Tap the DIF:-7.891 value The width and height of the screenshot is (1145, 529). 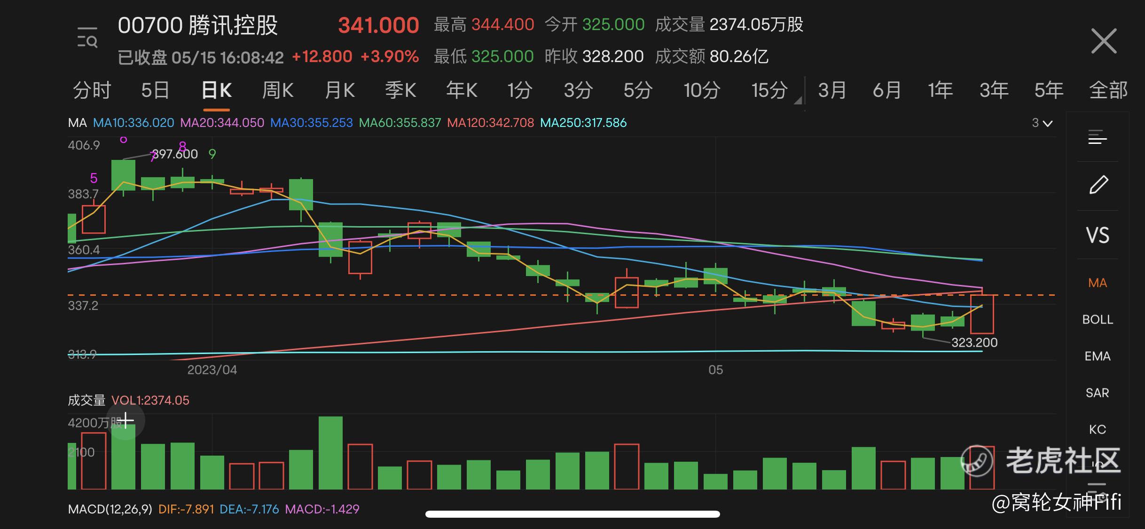[186, 509]
